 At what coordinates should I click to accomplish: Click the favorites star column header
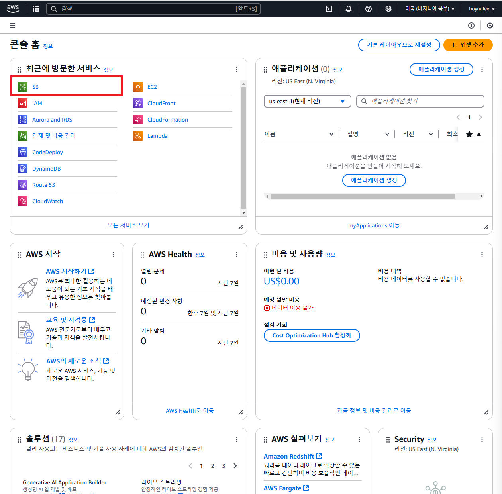tap(469, 134)
